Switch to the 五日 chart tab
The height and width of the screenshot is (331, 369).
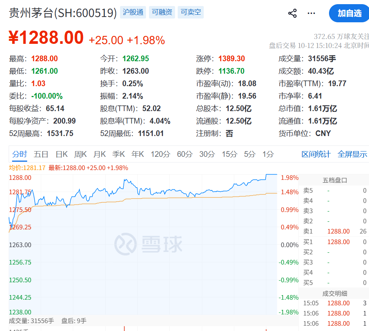pyautogui.click(x=41, y=154)
